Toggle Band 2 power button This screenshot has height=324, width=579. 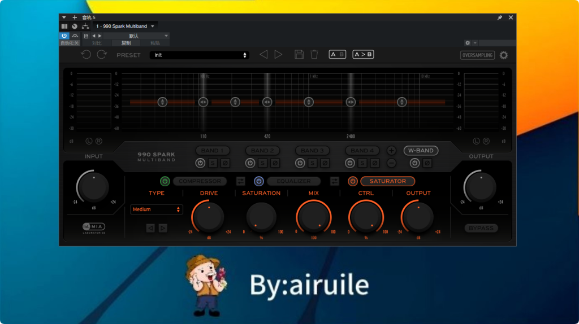tap(250, 163)
